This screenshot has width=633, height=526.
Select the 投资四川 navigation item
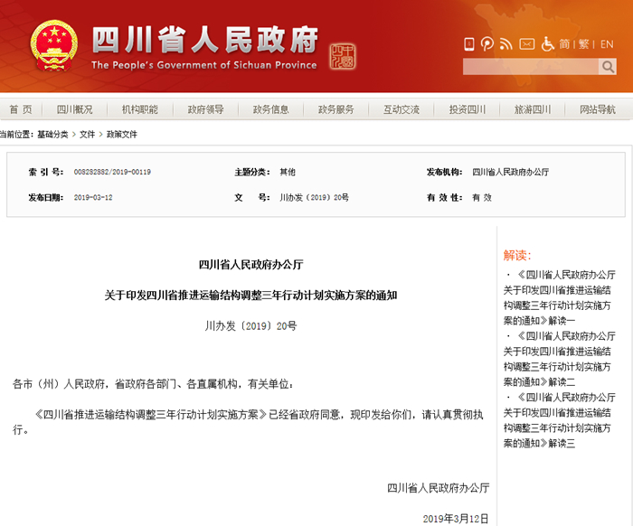pos(468,109)
